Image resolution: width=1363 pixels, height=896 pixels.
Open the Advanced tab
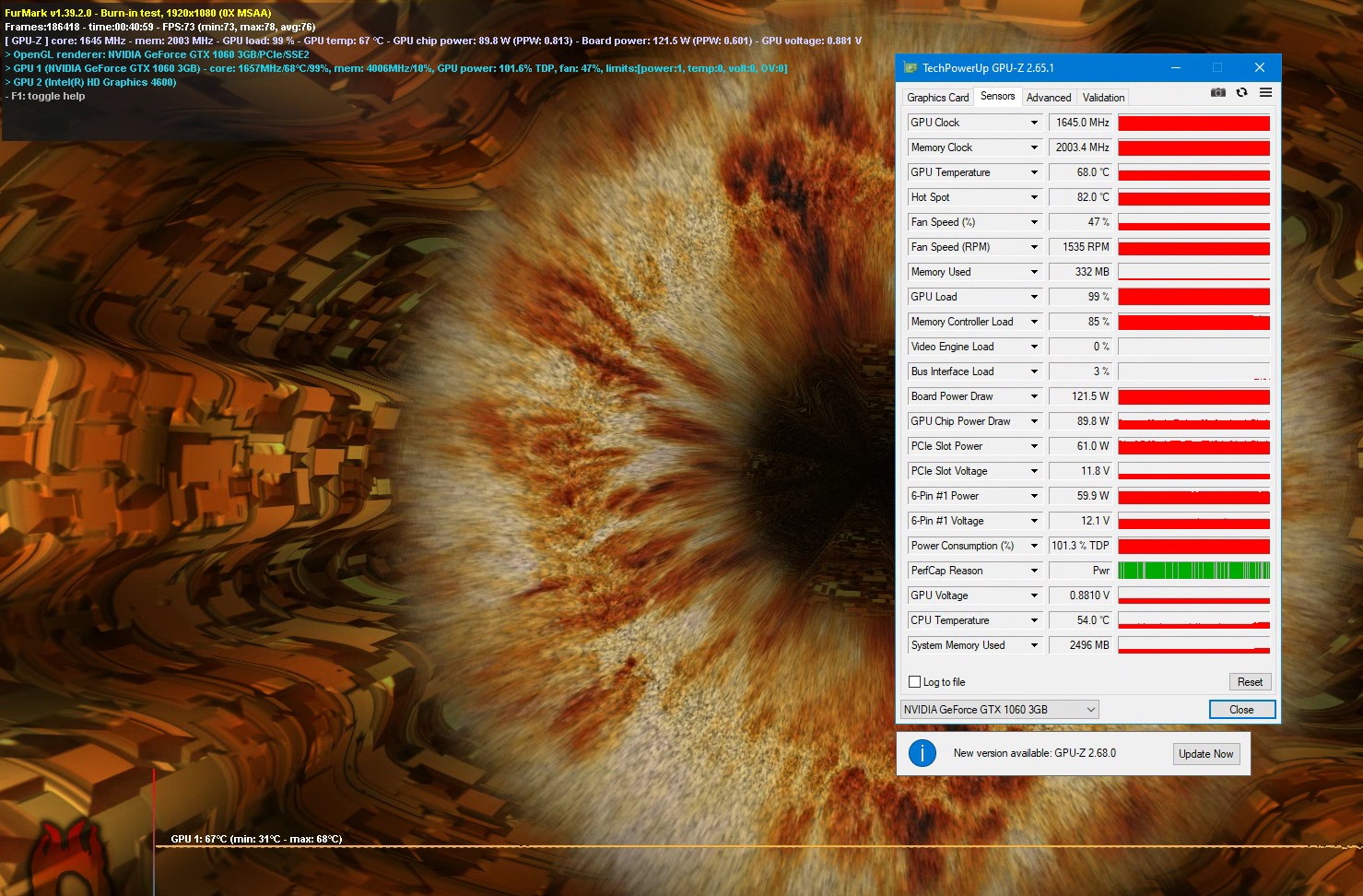pyautogui.click(x=1048, y=98)
